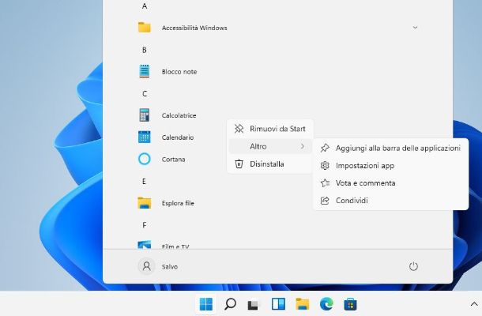Open Microsoft Store from the taskbar
Image resolution: width=482 pixels, height=316 pixels.
(x=350, y=304)
